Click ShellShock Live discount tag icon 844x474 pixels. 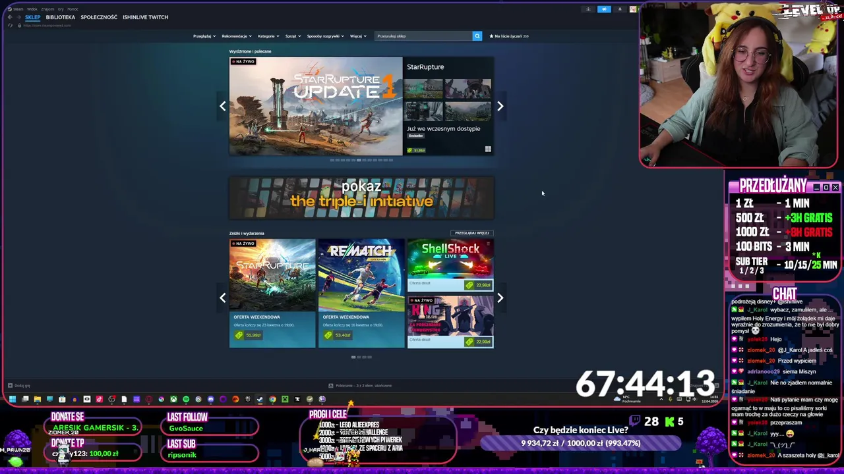(469, 285)
